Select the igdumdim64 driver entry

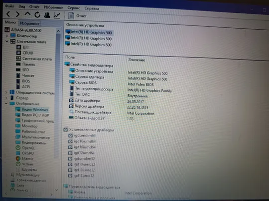click(82, 135)
